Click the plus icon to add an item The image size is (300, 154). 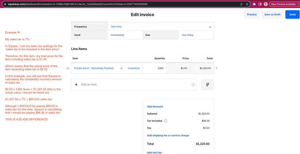click(76, 85)
